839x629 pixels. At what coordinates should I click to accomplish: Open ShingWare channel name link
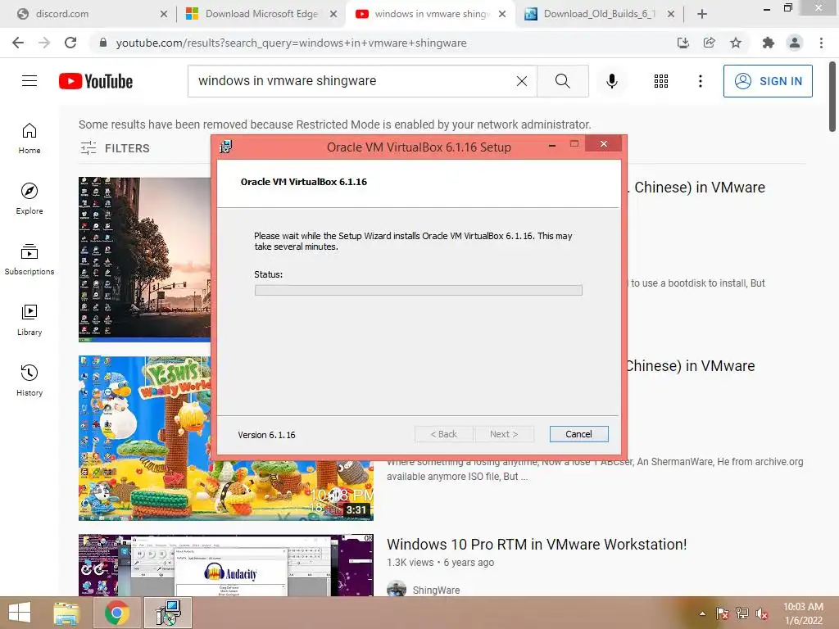436,590
